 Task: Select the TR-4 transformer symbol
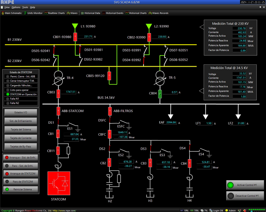coord(58,79)
